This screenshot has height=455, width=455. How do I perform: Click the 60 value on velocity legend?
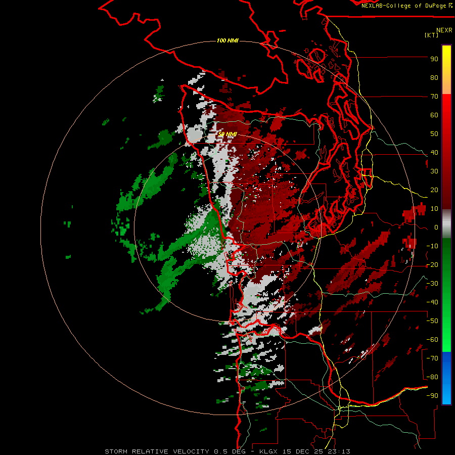(434, 115)
